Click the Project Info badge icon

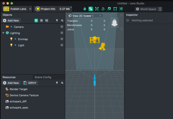[x=38, y=9]
